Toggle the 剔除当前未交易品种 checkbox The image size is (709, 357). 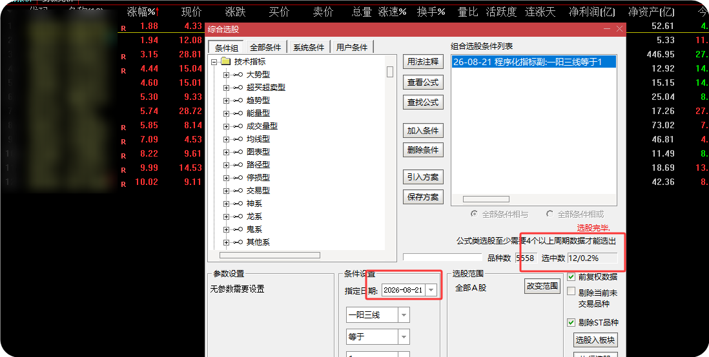click(571, 291)
